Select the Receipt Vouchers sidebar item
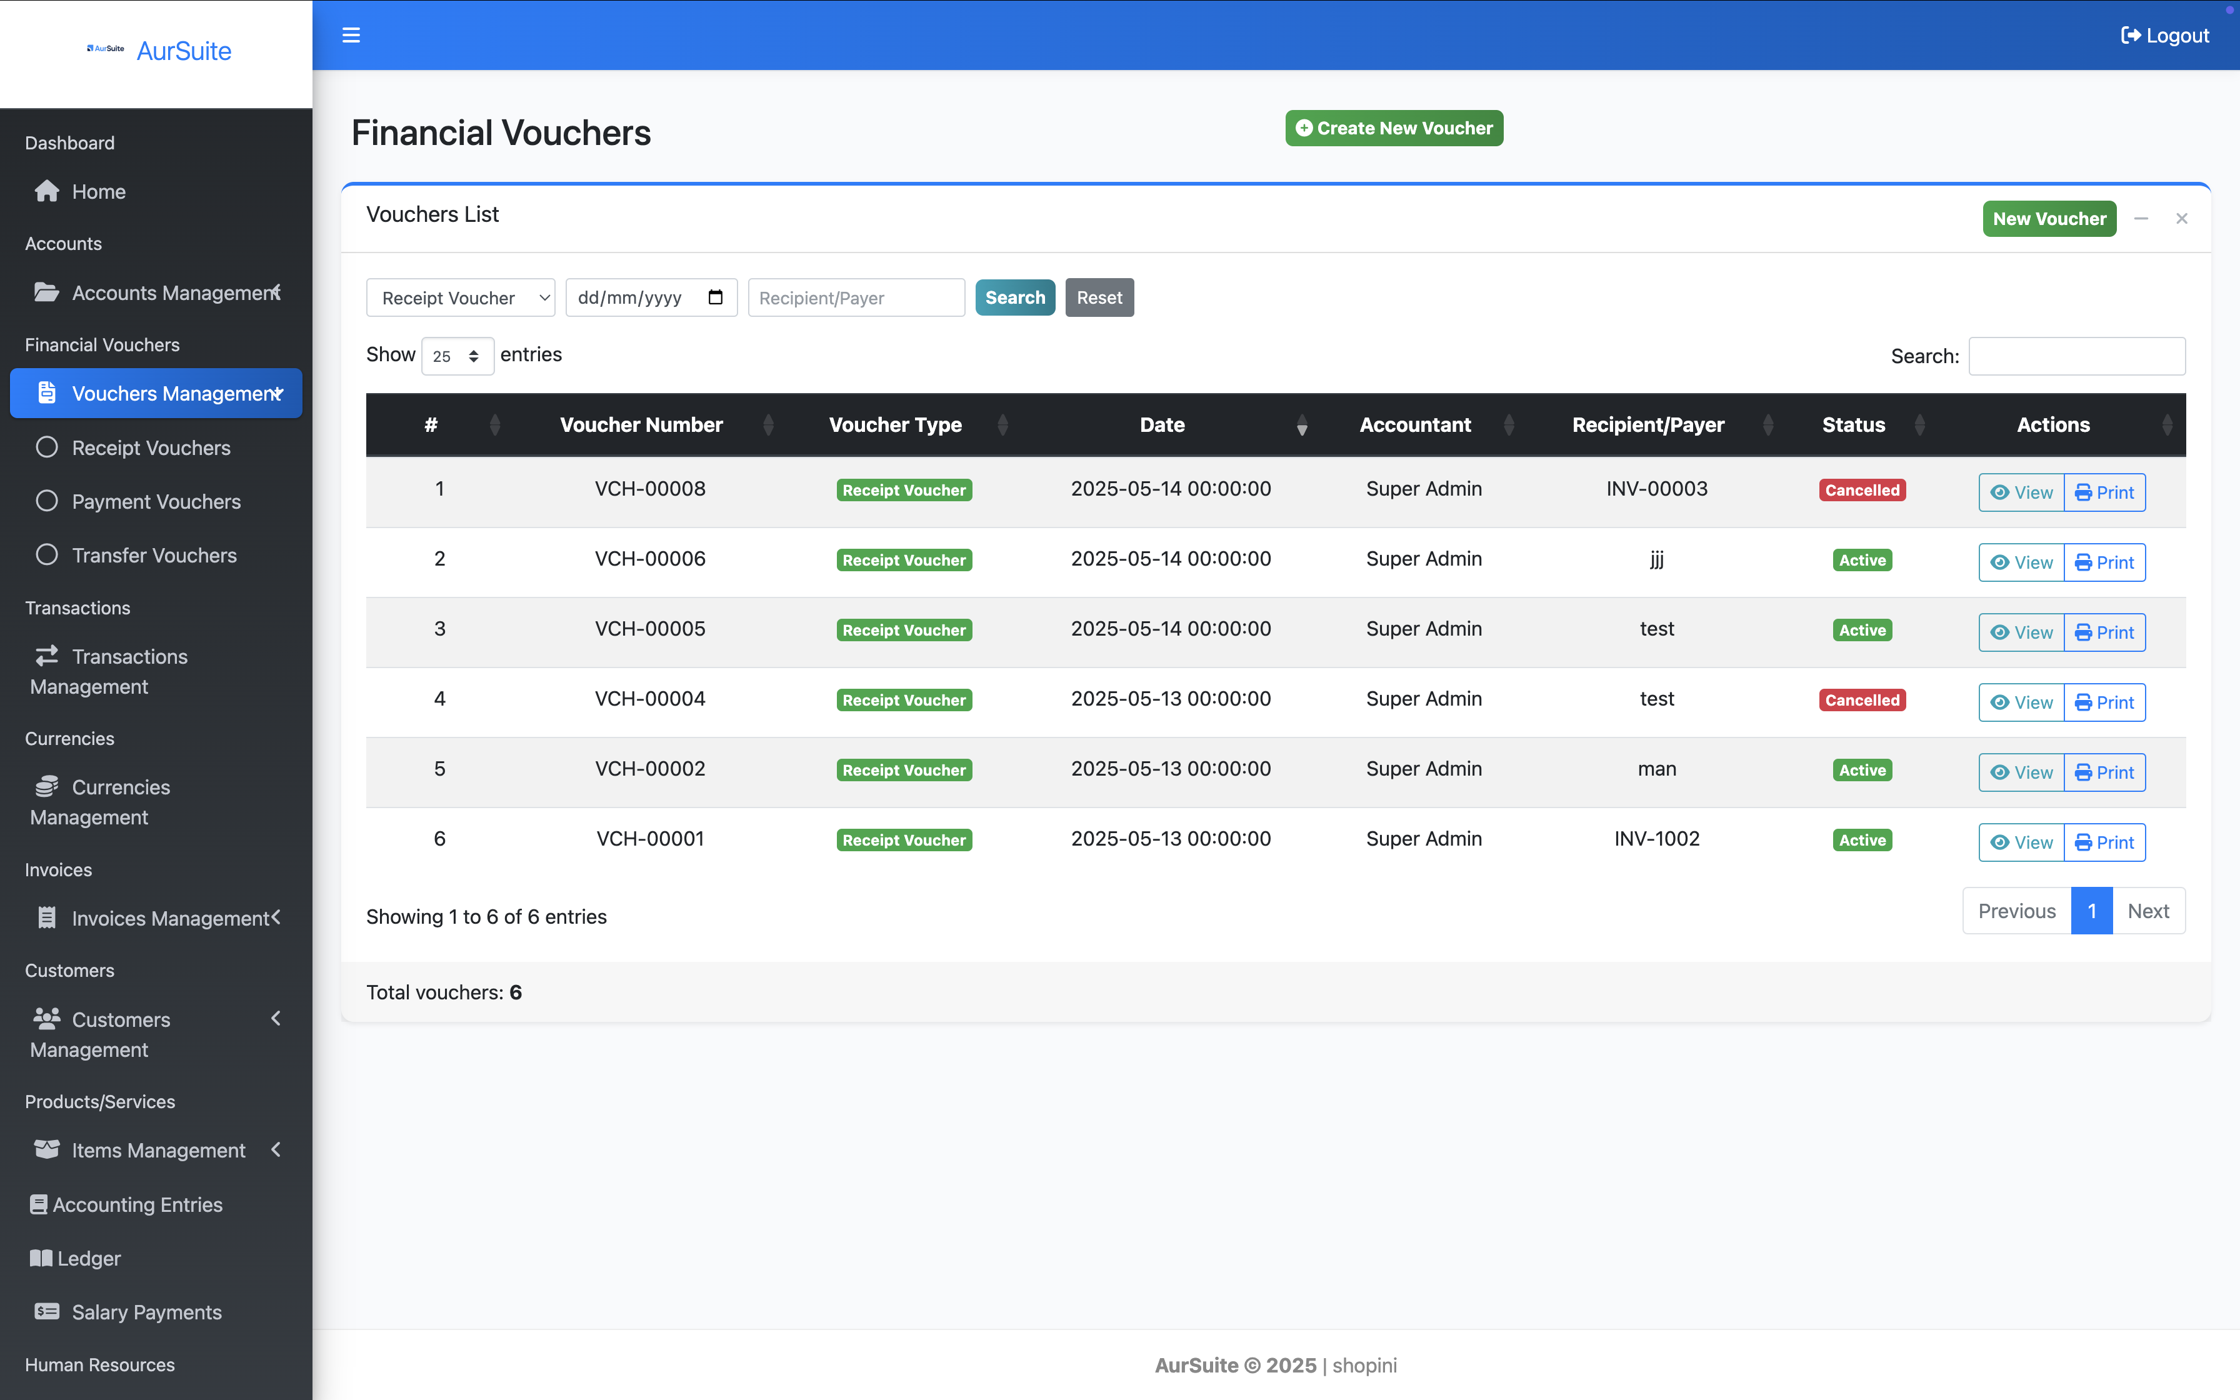 [151, 448]
